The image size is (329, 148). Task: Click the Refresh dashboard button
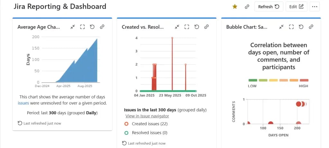[269, 6]
